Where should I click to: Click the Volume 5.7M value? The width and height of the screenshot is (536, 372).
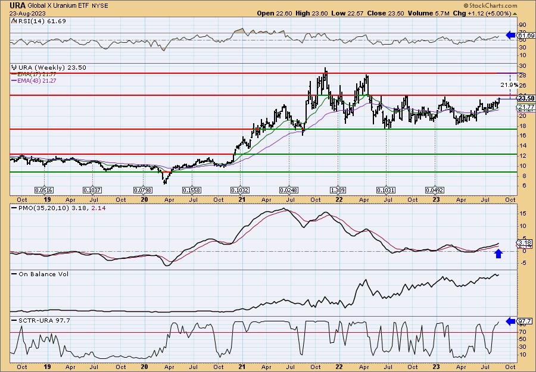(x=429, y=13)
